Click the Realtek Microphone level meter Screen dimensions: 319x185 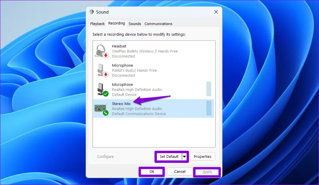[209, 89]
